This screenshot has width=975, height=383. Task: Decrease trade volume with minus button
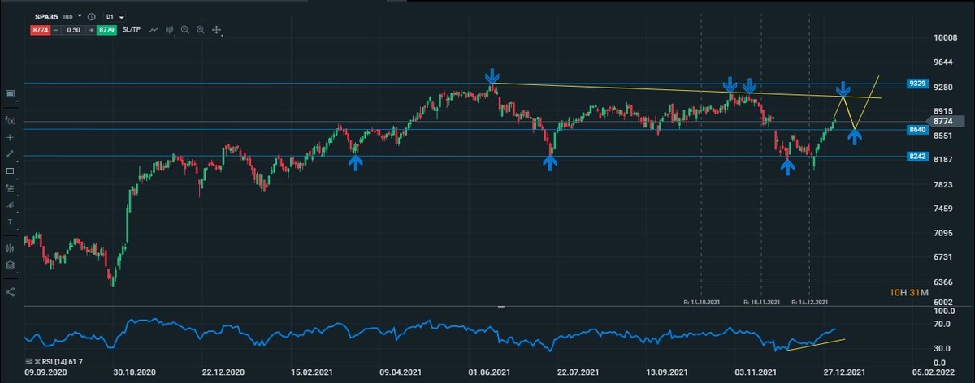[x=56, y=30]
